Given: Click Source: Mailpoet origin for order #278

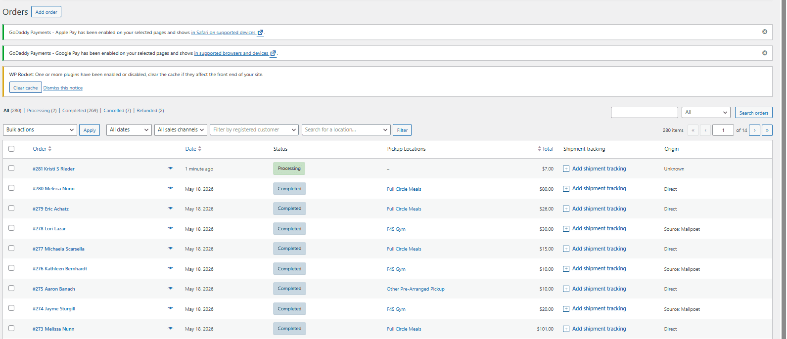Looking at the screenshot, I should tap(682, 229).
